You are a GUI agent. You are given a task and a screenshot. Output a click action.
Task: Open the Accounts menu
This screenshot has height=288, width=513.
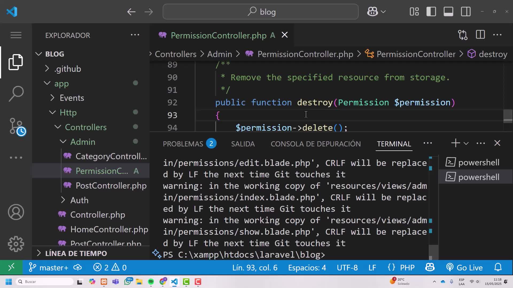pyautogui.click(x=16, y=212)
